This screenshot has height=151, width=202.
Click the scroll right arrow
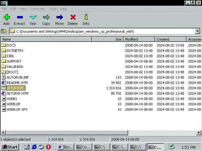pos(199,132)
